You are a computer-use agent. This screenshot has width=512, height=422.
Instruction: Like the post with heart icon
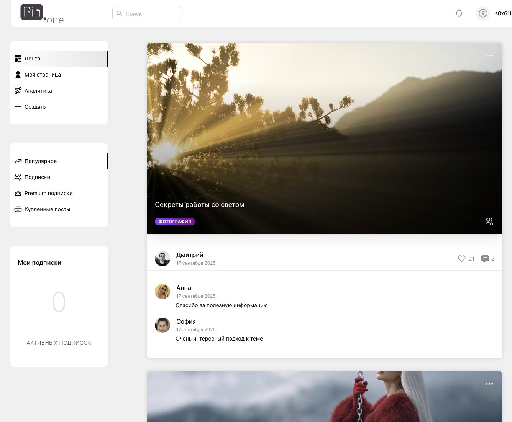[462, 259]
